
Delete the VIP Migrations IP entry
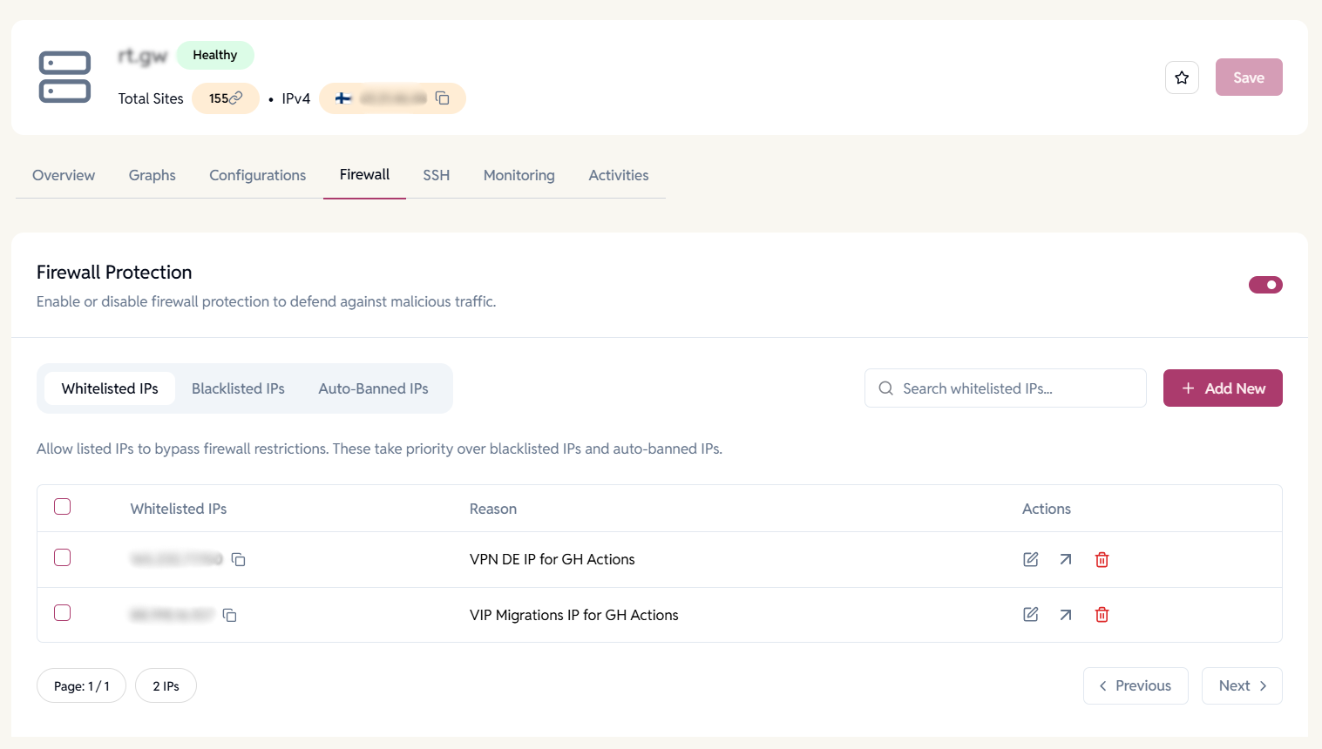[x=1102, y=615]
